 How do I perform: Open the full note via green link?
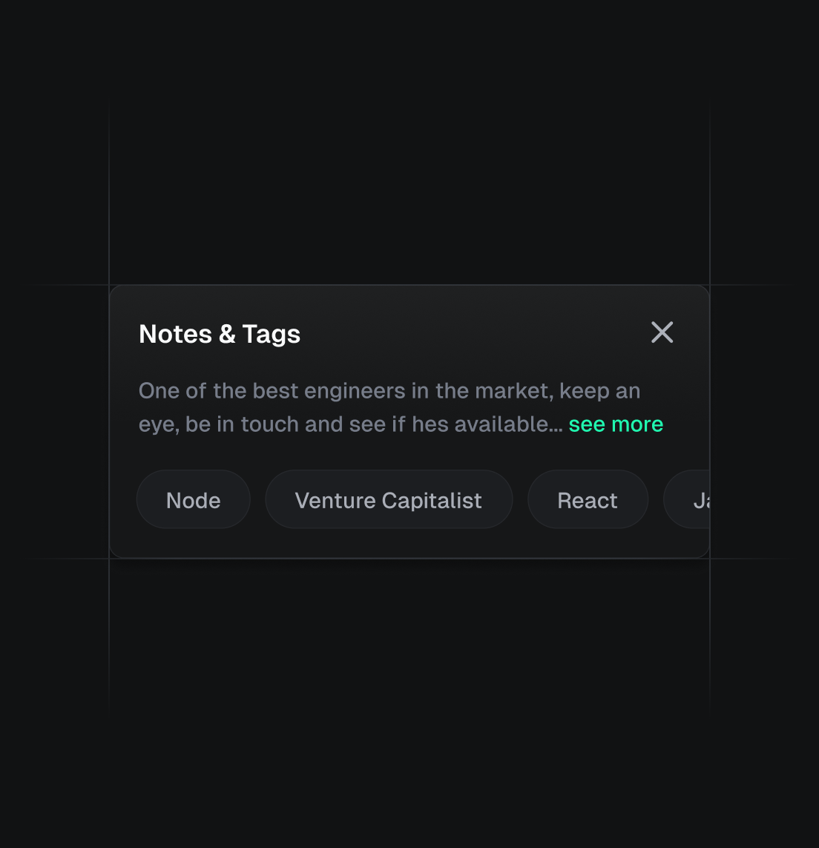click(x=616, y=424)
